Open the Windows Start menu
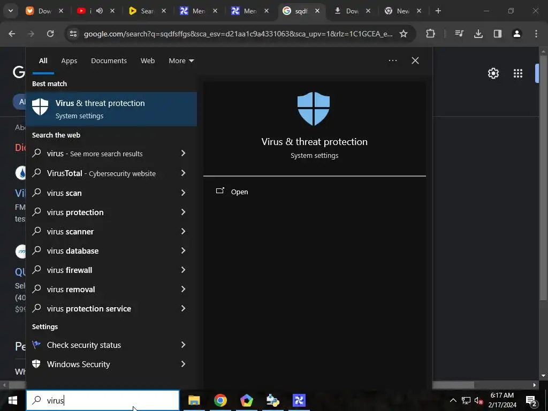 13,400
